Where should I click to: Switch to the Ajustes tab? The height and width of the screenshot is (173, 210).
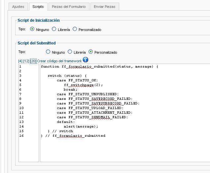[18, 7]
